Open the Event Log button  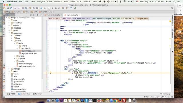(x=165, y=94)
